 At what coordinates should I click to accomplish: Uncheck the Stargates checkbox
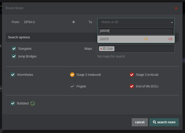[x=14, y=49]
